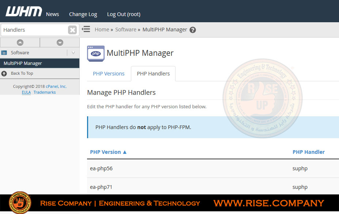Click suphp handler for ea-php71

coord(300,187)
